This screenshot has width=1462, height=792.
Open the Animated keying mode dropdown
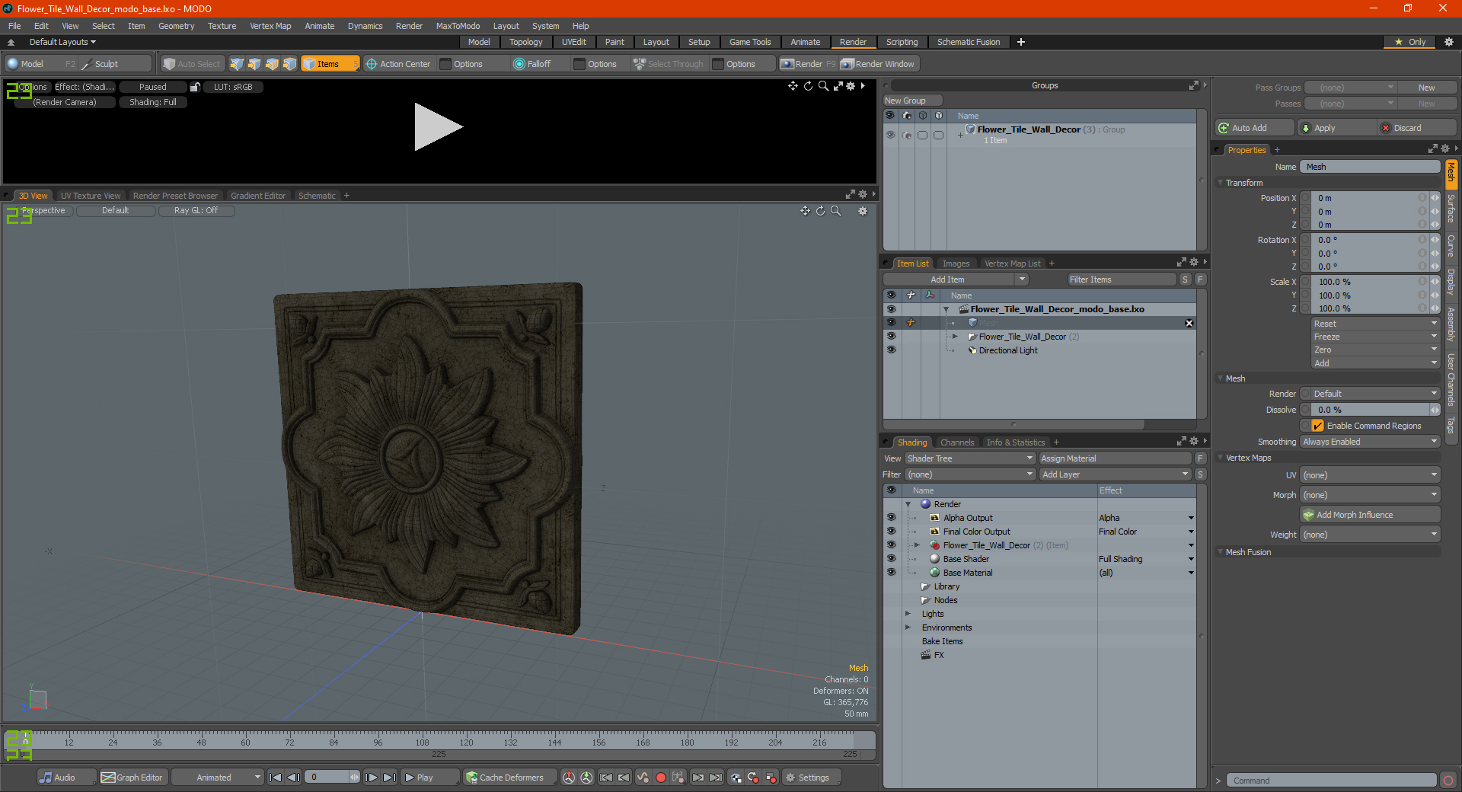pos(218,778)
